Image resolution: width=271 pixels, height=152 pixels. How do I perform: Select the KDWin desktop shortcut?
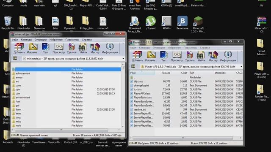click(x=166, y=23)
